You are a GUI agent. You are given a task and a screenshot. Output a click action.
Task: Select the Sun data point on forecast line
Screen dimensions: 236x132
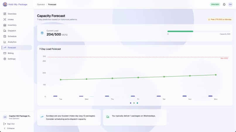coord(190,76)
